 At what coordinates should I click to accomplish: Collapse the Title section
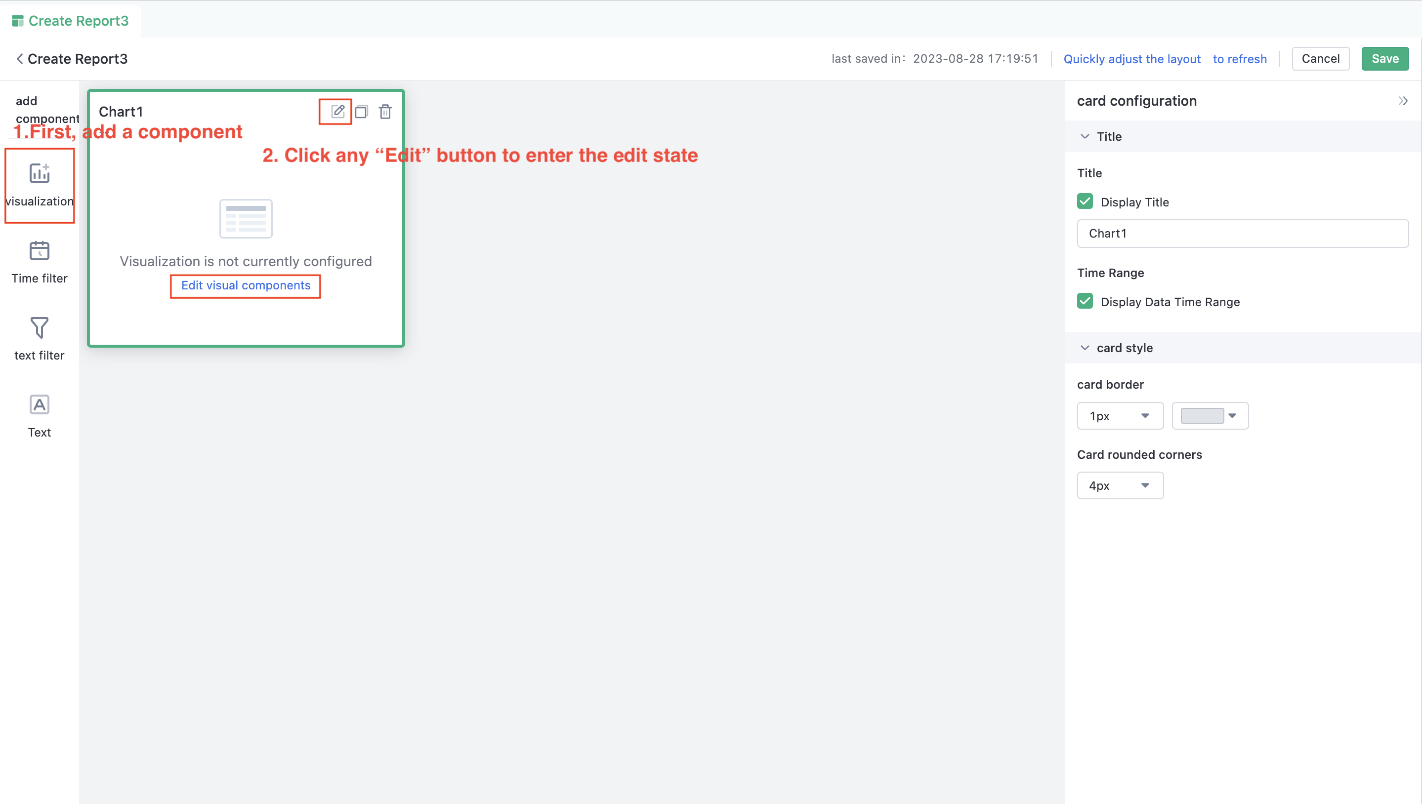[x=1085, y=136]
